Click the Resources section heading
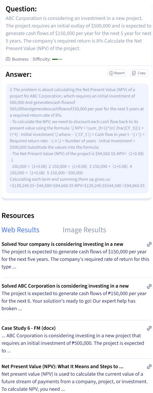The height and width of the screenshot is (393, 153). 18,216
